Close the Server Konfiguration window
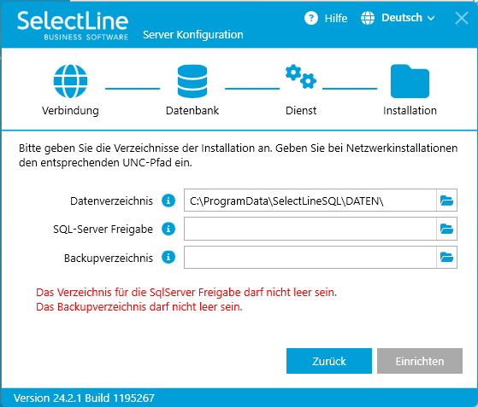The image size is (478, 407). [462, 18]
